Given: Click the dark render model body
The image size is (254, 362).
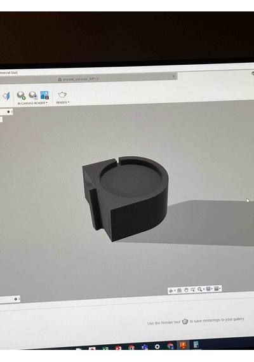Looking at the screenshot, I should pyautogui.click(x=126, y=198).
